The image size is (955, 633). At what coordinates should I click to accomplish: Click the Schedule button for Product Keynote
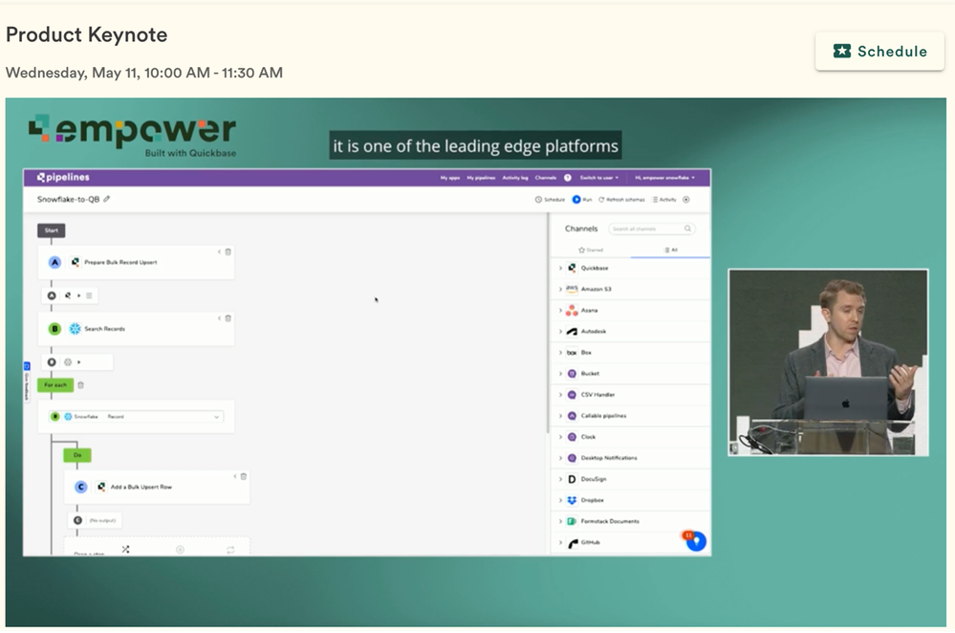pyautogui.click(x=879, y=52)
